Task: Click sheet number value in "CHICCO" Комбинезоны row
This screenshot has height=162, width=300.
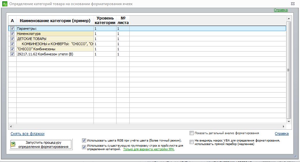Action: (123, 49)
